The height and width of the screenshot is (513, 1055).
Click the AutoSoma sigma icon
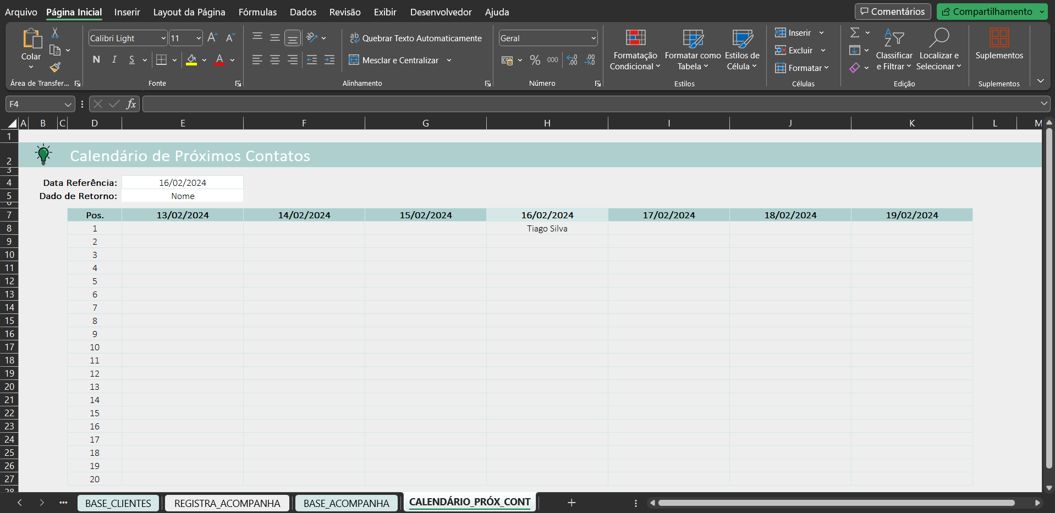coord(855,32)
